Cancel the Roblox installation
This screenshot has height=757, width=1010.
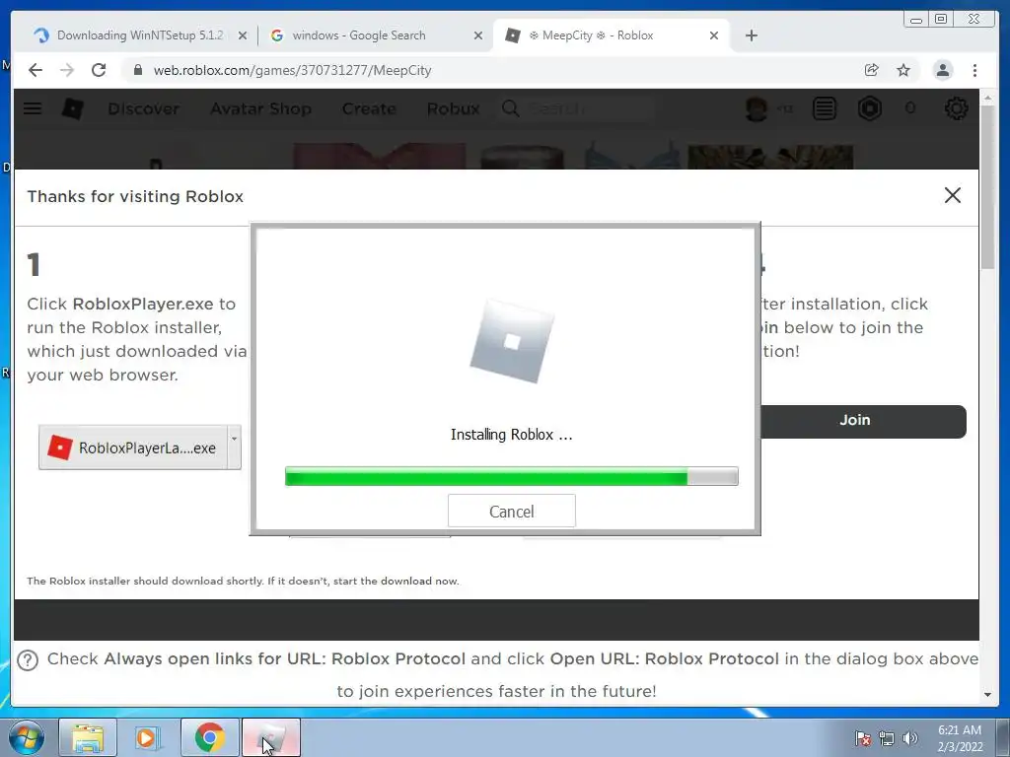pyautogui.click(x=512, y=512)
